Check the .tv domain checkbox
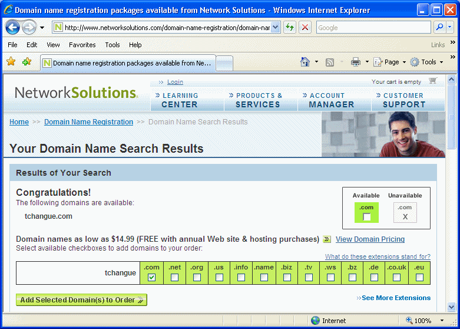The image size is (460, 329). click(x=309, y=277)
